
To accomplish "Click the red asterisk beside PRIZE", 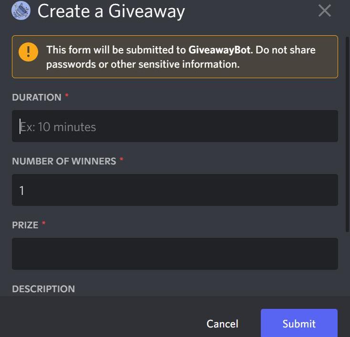I will click(43, 223).
